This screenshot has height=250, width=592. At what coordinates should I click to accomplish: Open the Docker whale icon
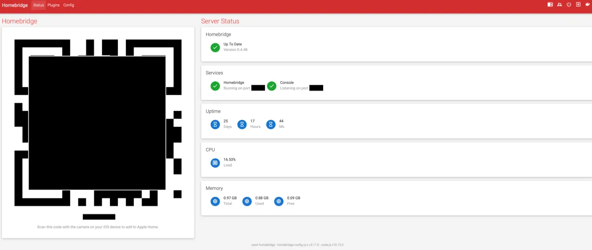588,4
